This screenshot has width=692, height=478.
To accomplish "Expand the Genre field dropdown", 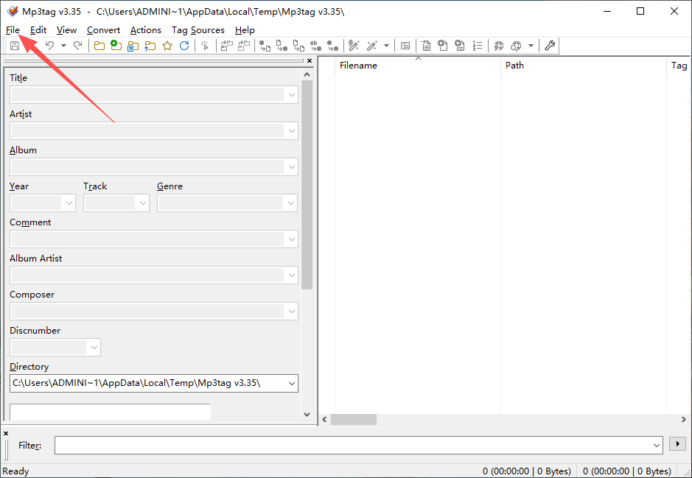I will 291,203.
